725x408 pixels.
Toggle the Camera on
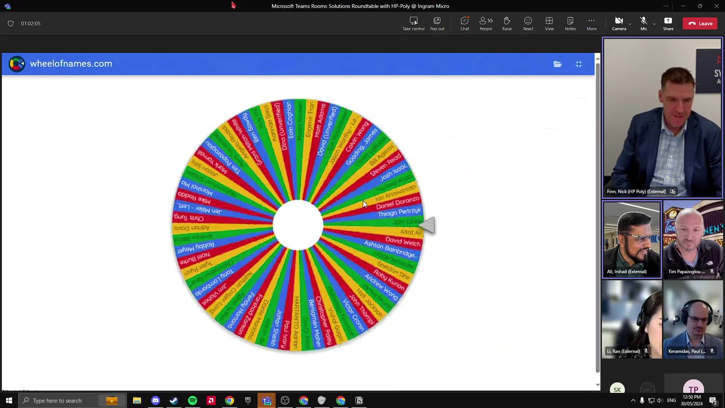pos(619,23)
